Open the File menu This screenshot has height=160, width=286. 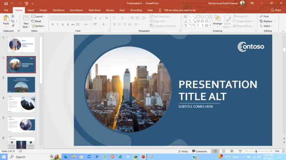coord(6,10)
